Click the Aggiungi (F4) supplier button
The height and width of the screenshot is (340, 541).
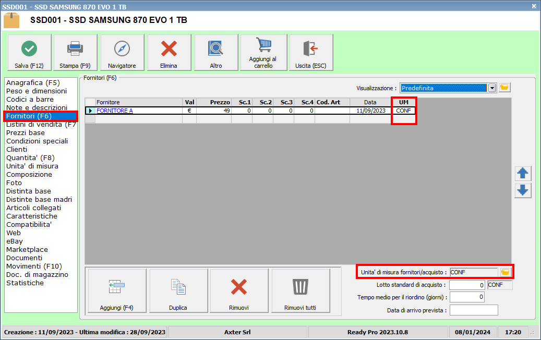[x=117, y=290]
